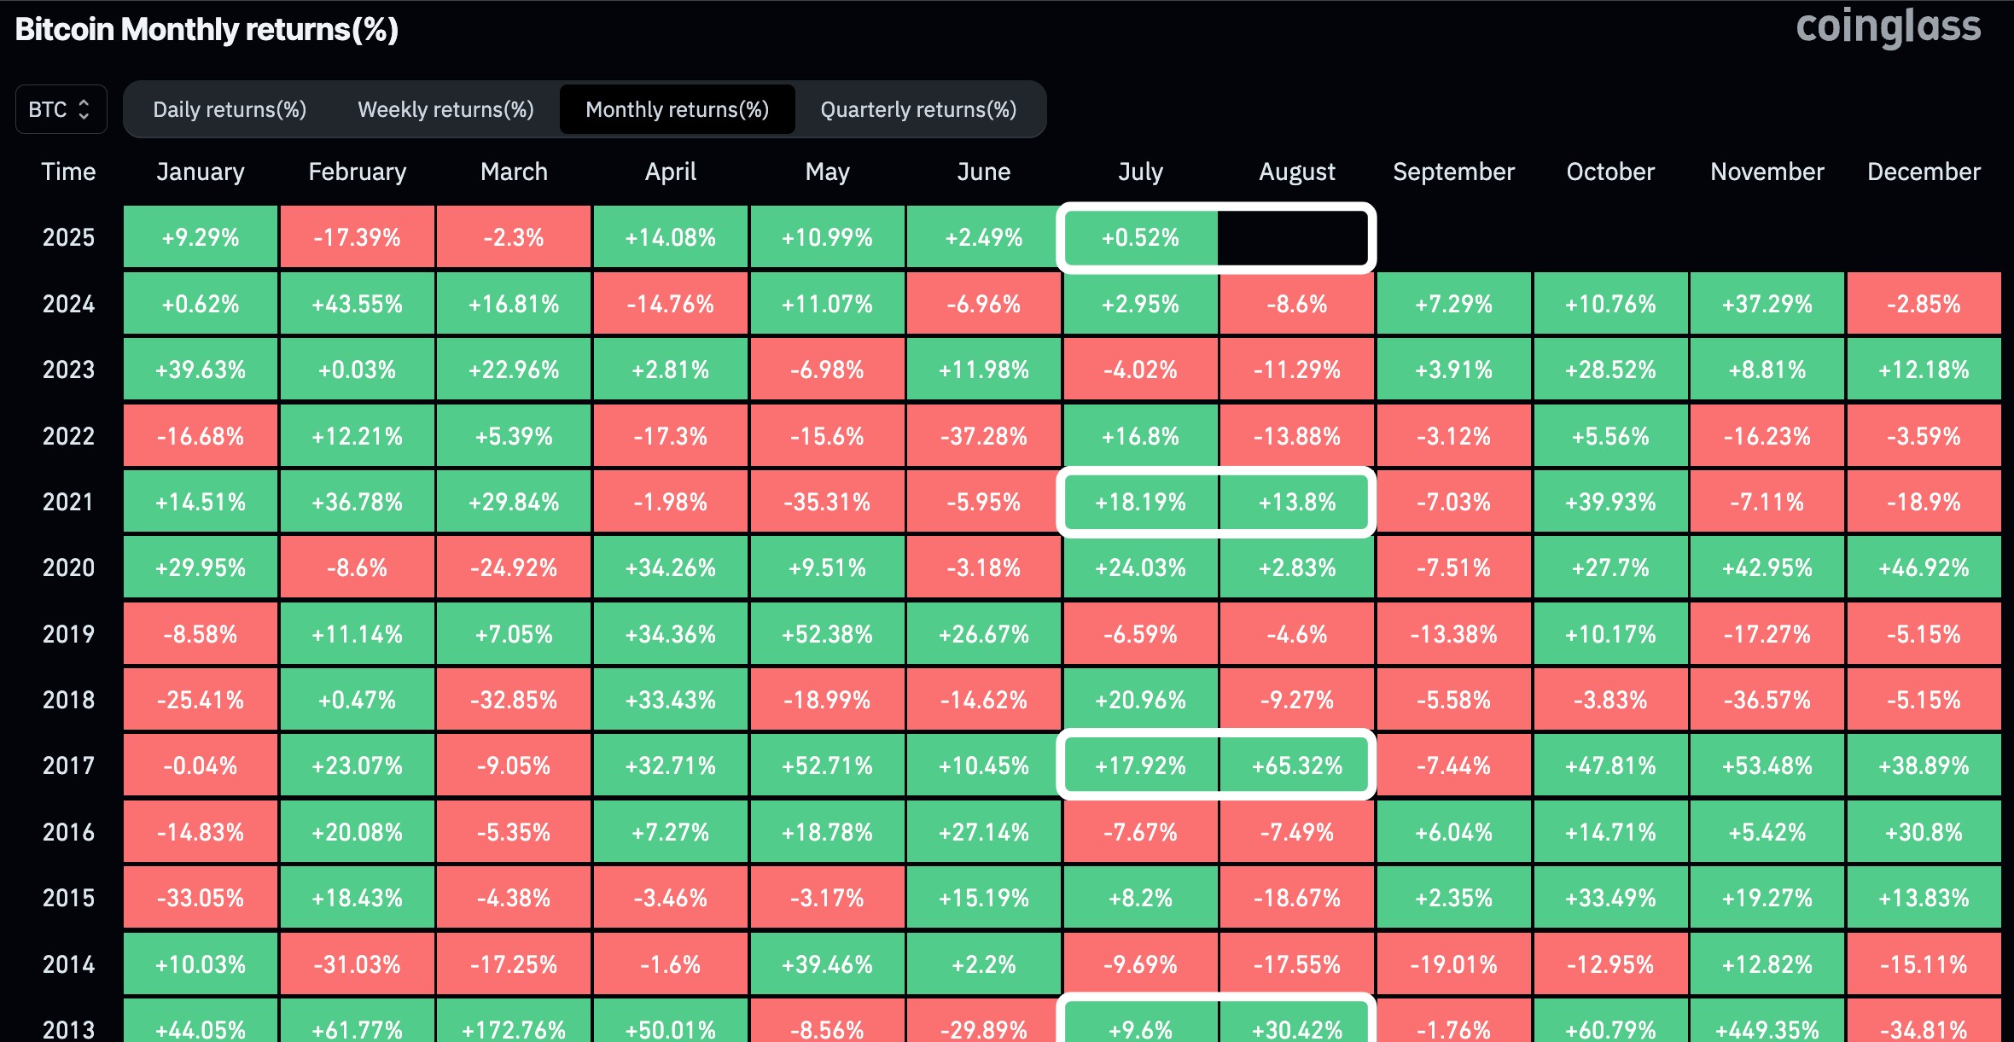
Task: Click the -36.57% November 2018 cell
Action: pyautogui.click(x=1767, y=699)
